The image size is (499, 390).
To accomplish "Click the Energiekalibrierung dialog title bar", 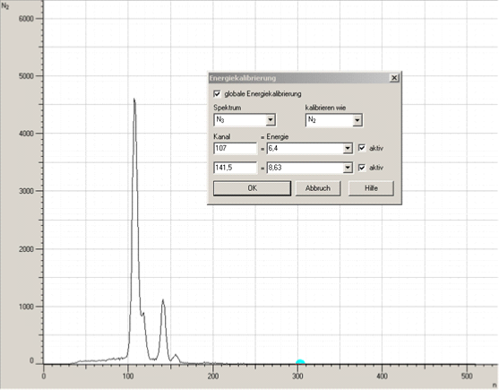I will 298,78.
